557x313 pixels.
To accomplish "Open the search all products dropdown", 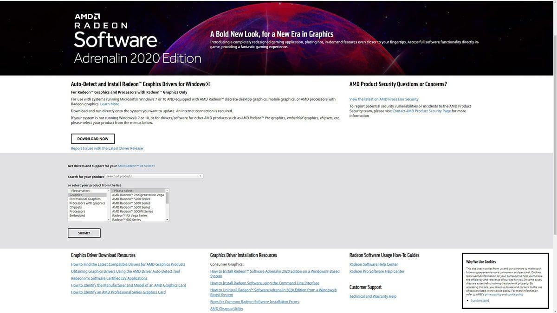I will [x=154, y=176].
